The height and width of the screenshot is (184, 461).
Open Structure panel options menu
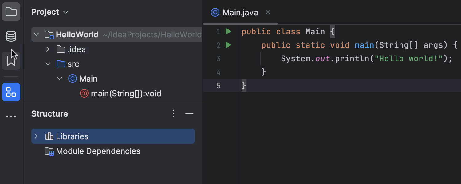point(173,113)
